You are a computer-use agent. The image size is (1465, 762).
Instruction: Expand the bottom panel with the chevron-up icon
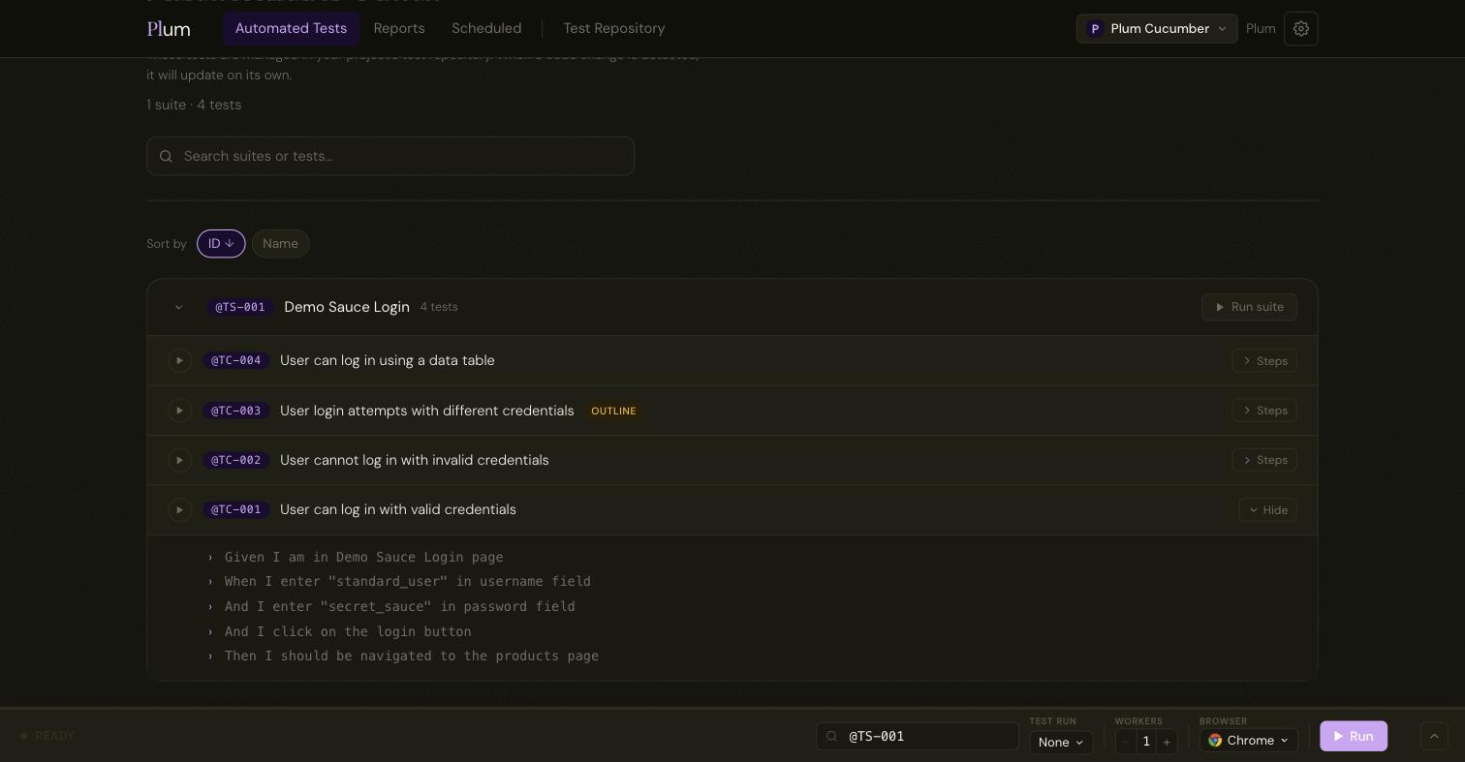coord(1434,736)
